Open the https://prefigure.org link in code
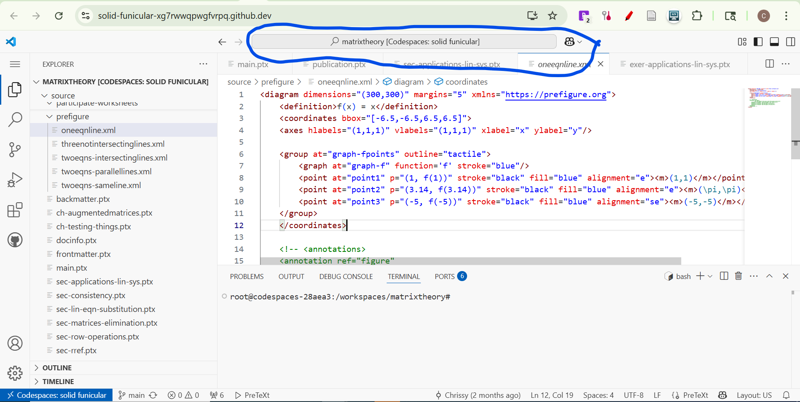The image size is (800, 402). (556, 95)
